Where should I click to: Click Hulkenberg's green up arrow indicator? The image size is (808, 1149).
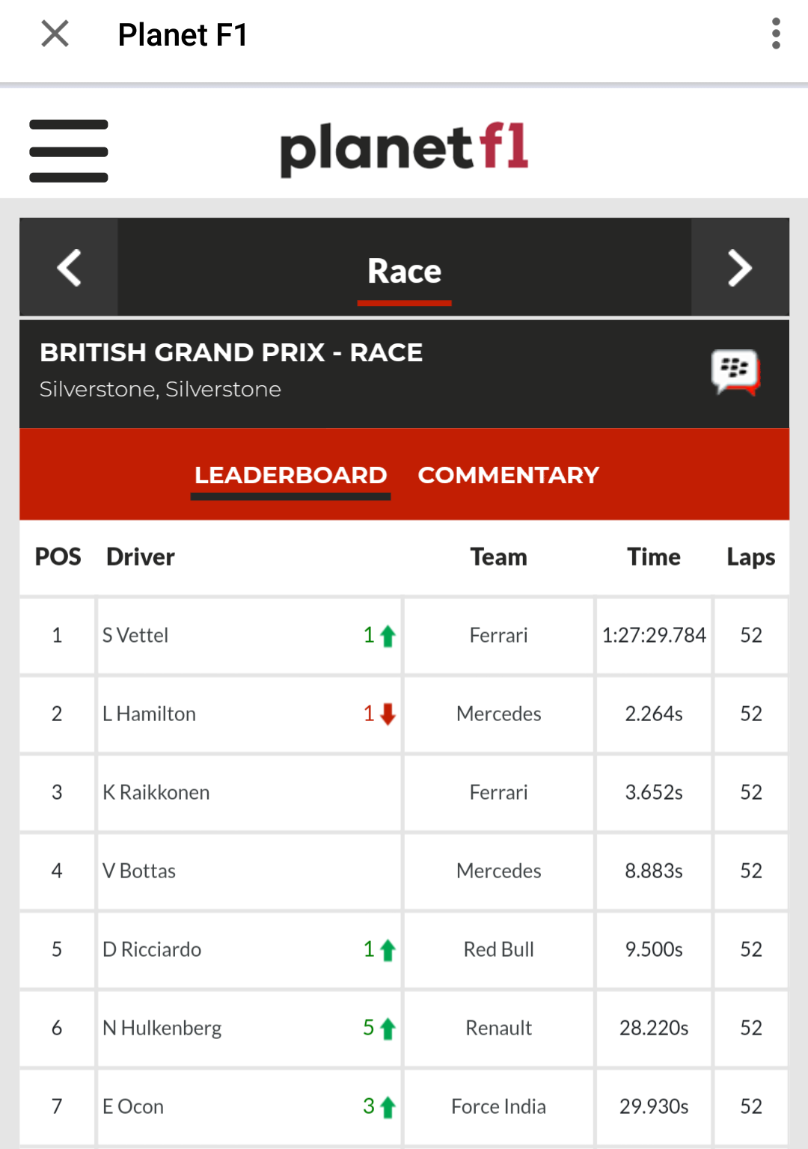(387, 1029)
